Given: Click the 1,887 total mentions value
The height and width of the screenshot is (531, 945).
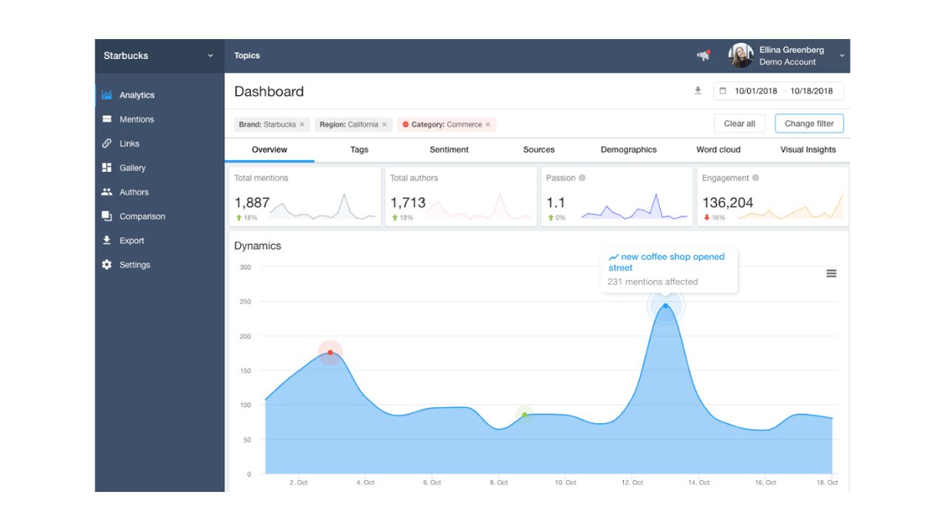Looking at the screenshot, I should pos(252,203).
